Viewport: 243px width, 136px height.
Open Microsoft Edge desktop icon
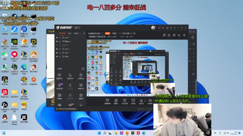pyautogui.click(x=24, y=69)
